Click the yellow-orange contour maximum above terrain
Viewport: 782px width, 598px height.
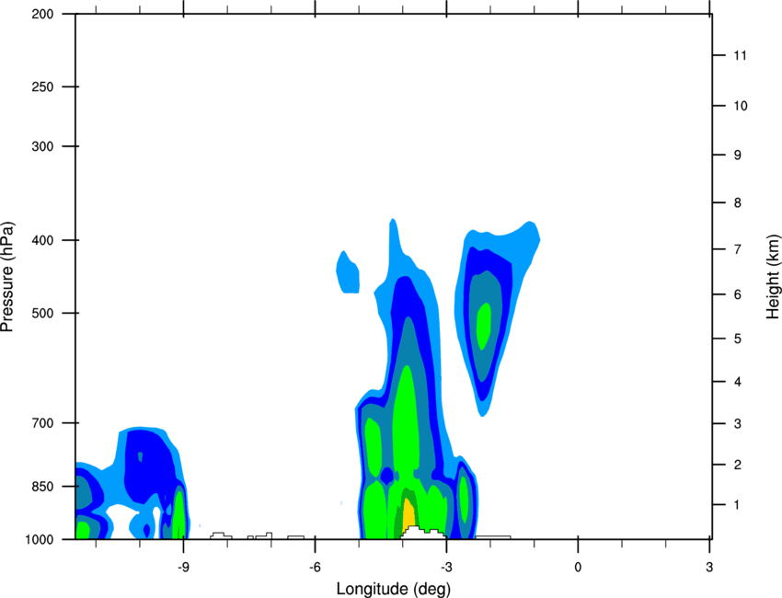pyautogui.click(x=408, y=514)
